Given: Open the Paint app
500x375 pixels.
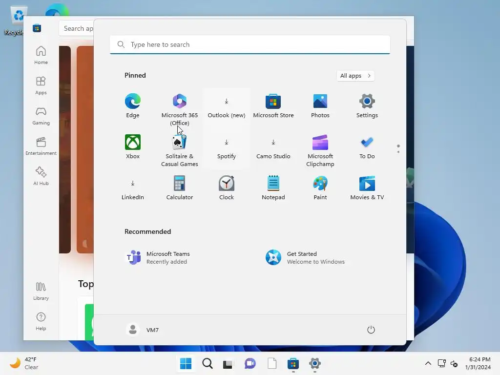Looking at the screenshot, I should point(320,188).
